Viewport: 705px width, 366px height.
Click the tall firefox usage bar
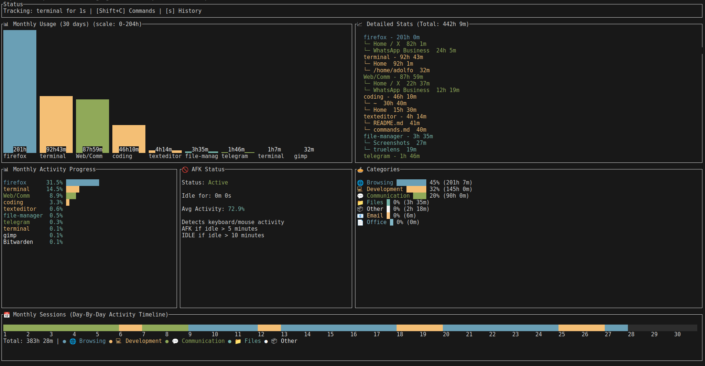tap(20, 91)
